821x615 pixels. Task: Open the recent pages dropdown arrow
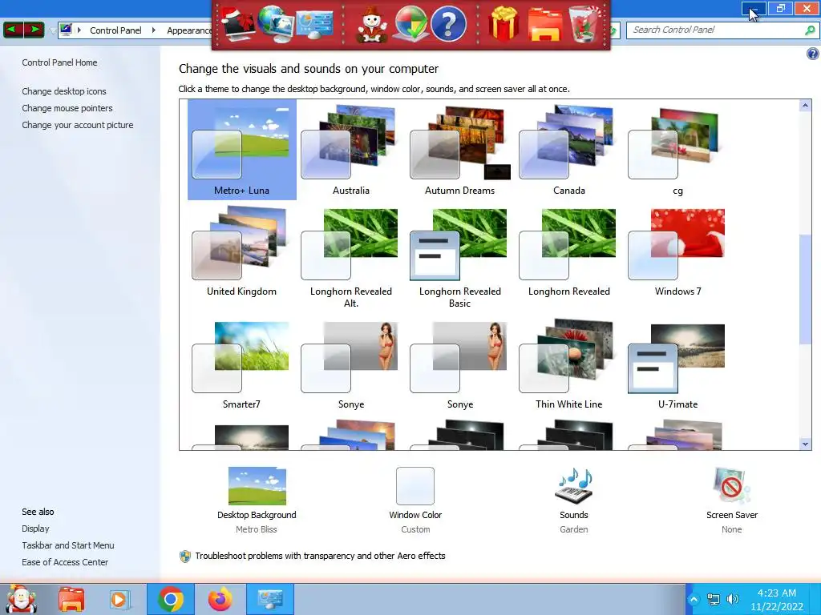[x=52, y=31]
